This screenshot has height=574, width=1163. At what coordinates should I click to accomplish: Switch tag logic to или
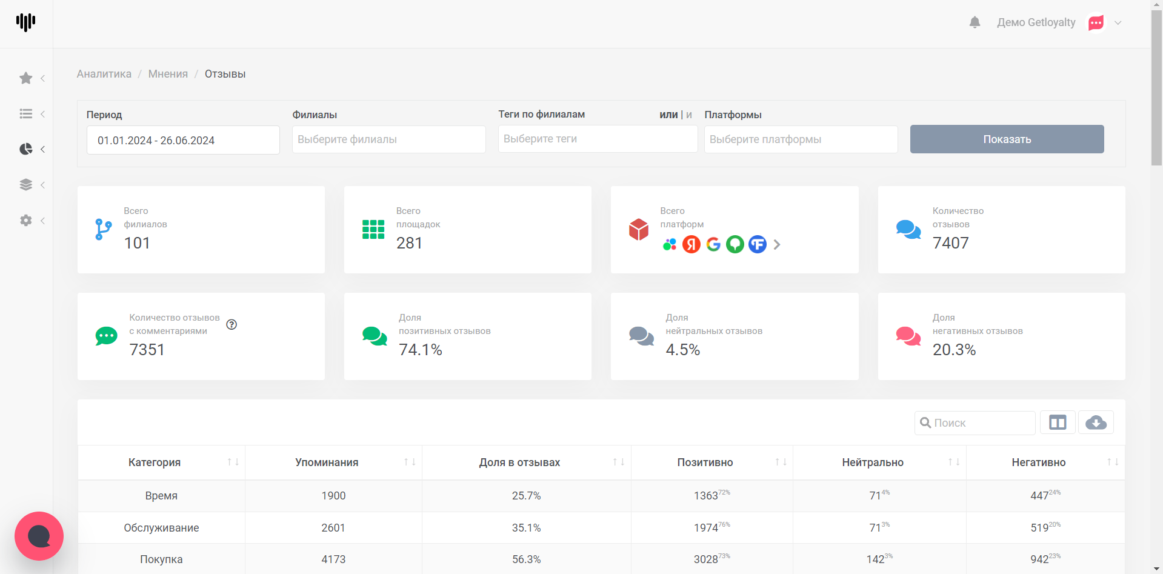pyautogui.click(x=668, y=115)
